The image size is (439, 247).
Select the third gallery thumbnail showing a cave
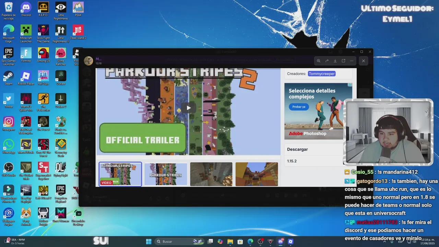point(211,174)
